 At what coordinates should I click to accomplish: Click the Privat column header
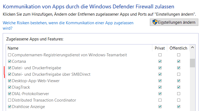click(160, 48)
